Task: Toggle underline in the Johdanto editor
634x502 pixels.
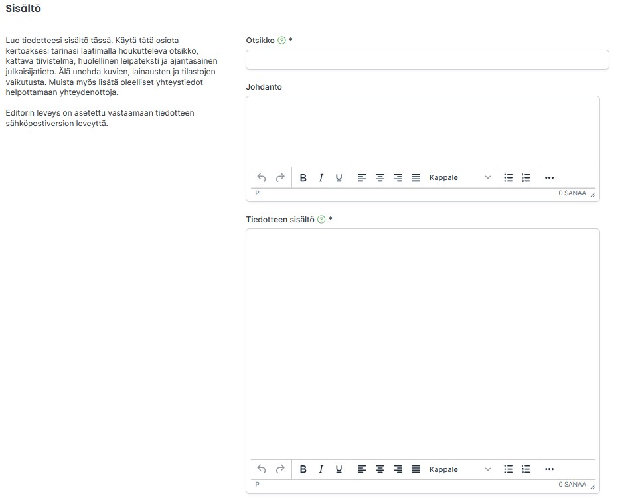Action: click(x=339, y=177)
